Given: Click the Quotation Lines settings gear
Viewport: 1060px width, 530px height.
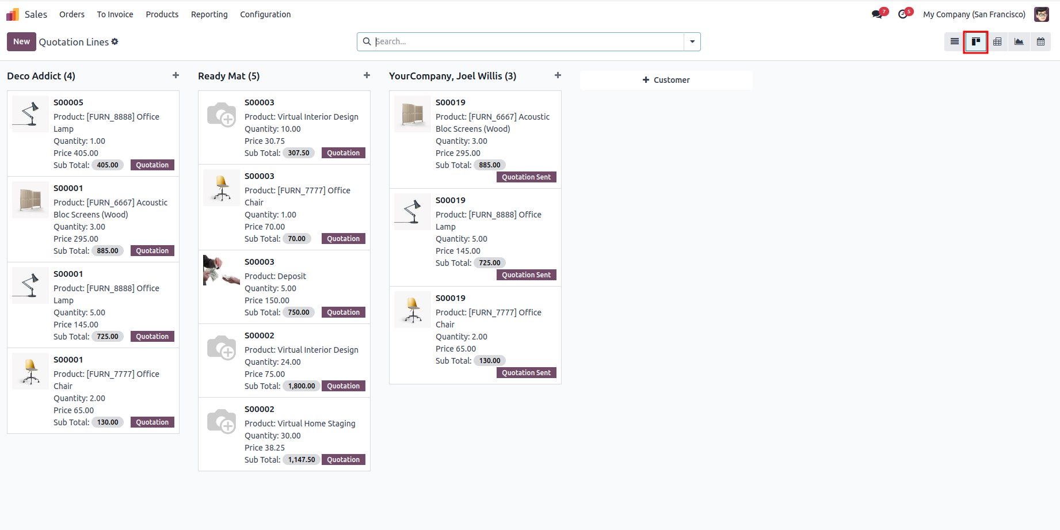Looking at the screenshot, I should [115, 41].
